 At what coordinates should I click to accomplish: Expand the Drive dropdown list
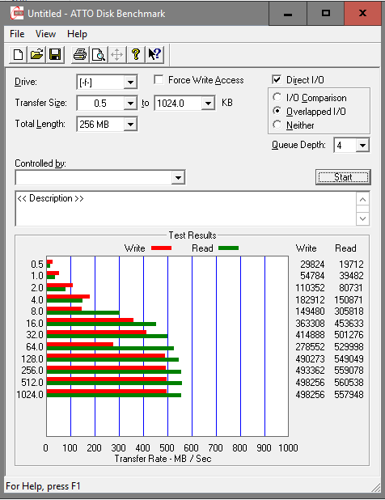pos(130,83)
